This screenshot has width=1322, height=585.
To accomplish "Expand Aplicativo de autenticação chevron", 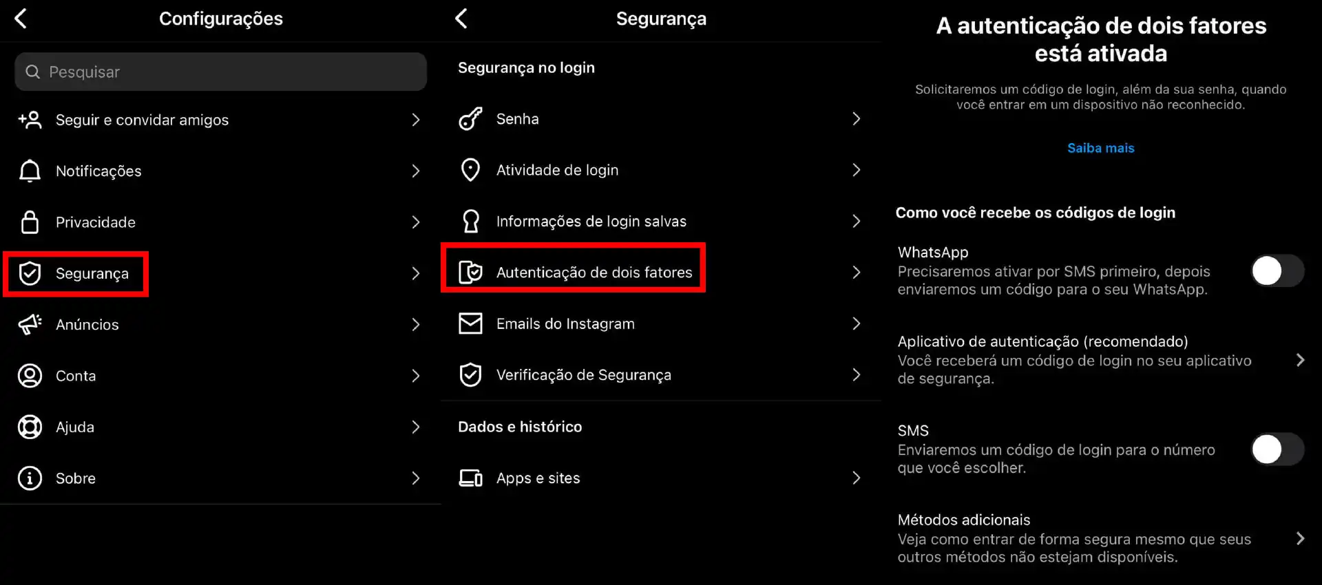I will coord(1300,360).
